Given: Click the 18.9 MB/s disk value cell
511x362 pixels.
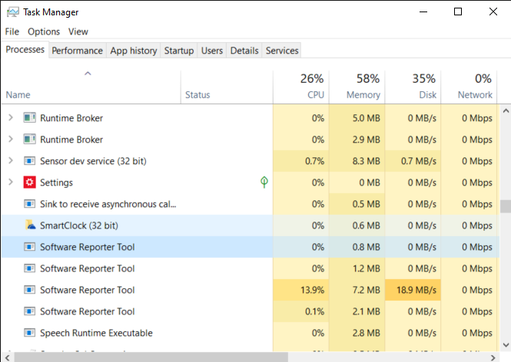Looking at the screenshot, I should (413, 290).
